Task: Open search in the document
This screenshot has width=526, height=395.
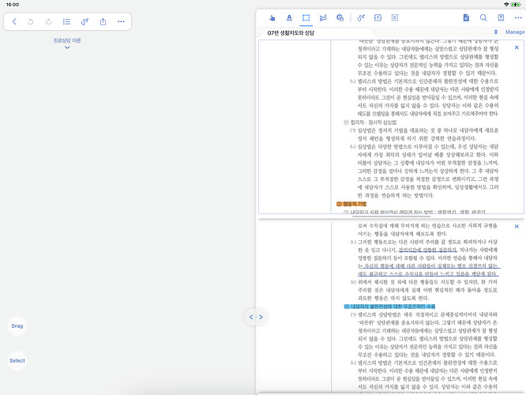Action: 483,18
